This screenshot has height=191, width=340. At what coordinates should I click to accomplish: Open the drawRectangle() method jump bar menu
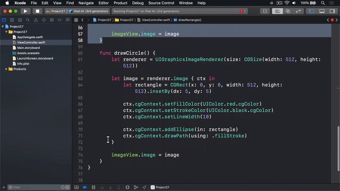coord(188,20)
